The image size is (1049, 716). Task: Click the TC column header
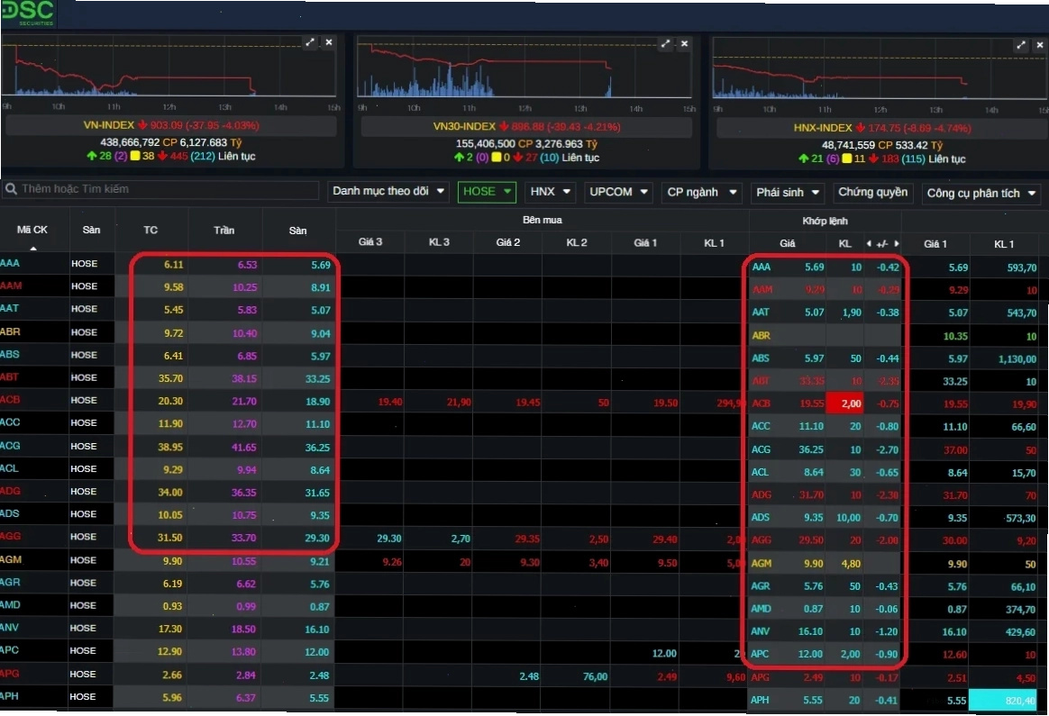coord(151,230)
